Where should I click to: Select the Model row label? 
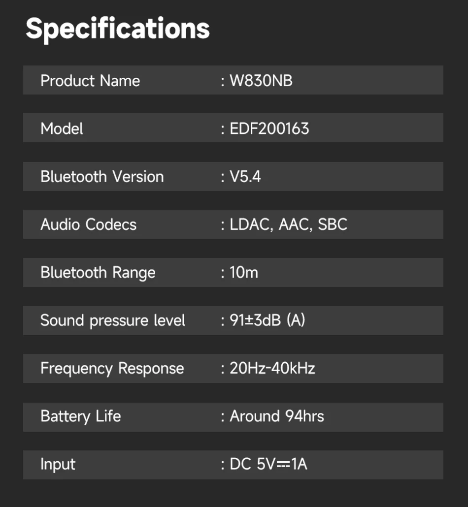click(62, 128)
